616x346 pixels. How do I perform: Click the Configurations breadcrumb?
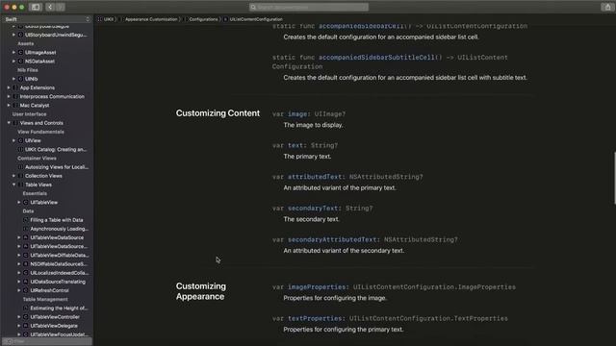(203, 19)
